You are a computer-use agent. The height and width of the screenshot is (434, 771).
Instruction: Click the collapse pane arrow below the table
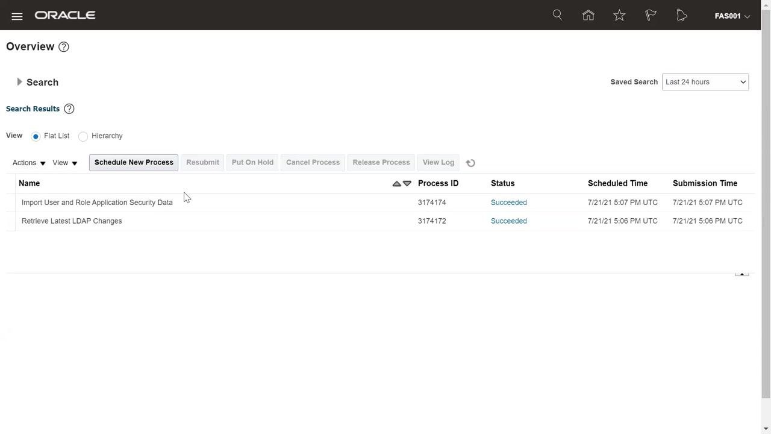pos(741,273)
